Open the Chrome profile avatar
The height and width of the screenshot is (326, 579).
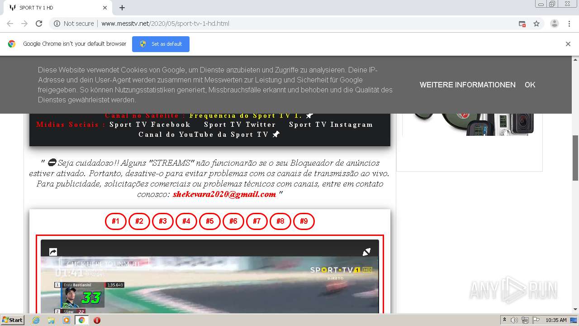point(555,24)
